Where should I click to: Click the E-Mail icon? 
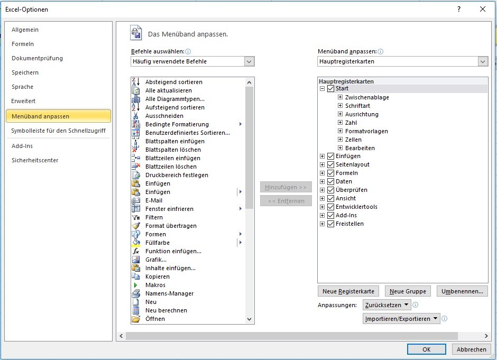(136, 200)
